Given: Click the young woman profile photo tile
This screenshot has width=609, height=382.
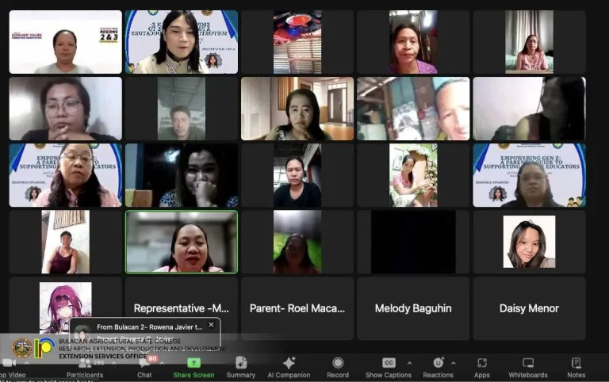Looking at the screenshot, I should 529,242.
